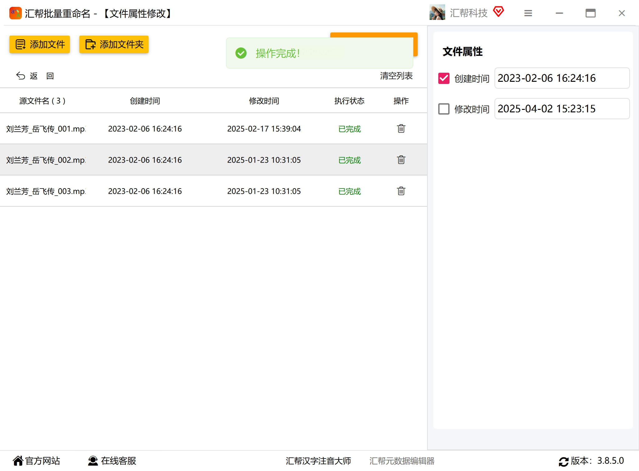This screenshot has height=471, width=639.
Task: Click 添加文件夹 button
Action: (x=114, y=44)
